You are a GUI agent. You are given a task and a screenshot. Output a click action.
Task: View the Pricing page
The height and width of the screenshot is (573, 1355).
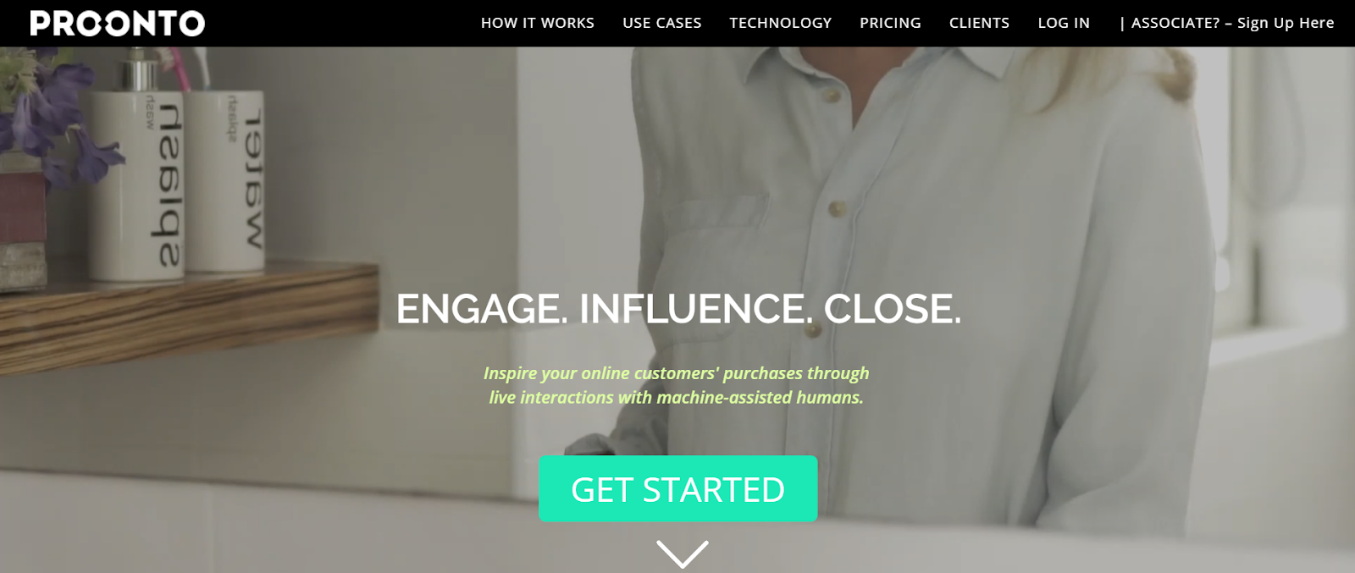pyautogui.click(x=890, y=23)
